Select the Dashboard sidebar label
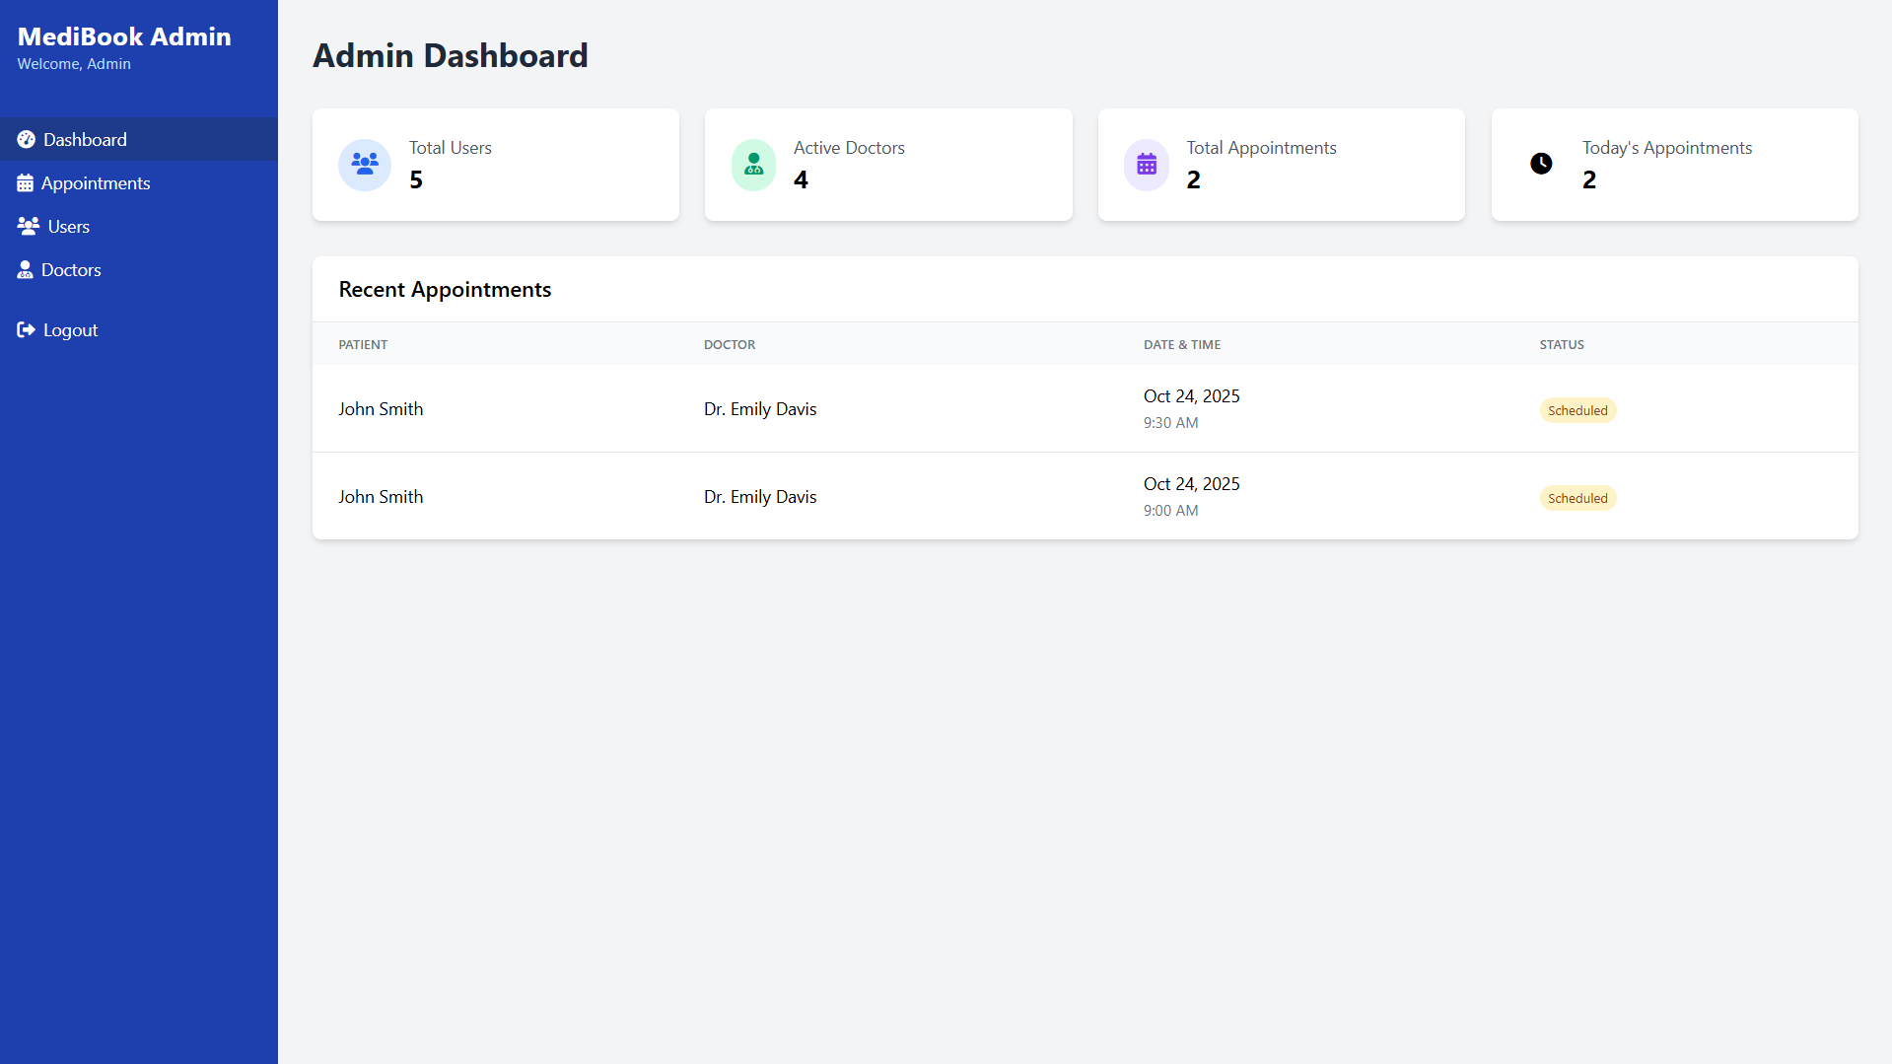Screen dimensions: 1892x1064 pyautogui.click(x=85, y=140)
